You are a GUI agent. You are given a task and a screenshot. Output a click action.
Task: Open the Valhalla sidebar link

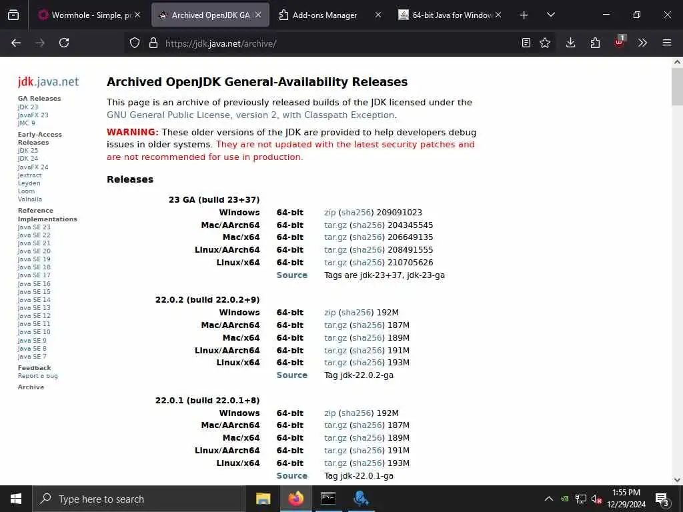pyautogui.click(x=30, y=199)
